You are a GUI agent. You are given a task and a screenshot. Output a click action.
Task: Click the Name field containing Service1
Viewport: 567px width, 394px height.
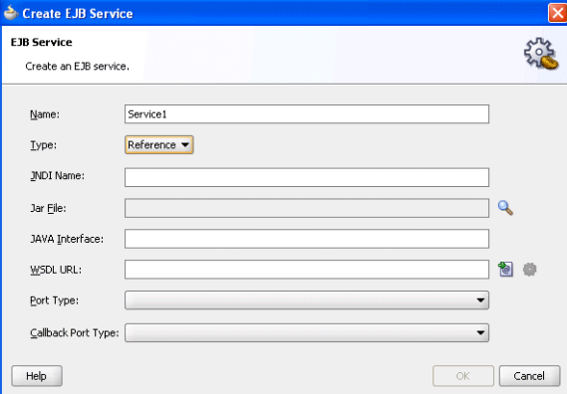[x=307, y=114]
